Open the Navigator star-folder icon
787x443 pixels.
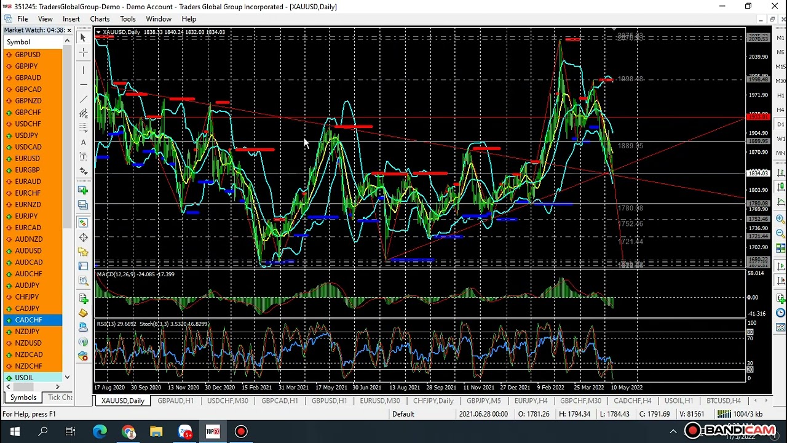pos(83,252)
